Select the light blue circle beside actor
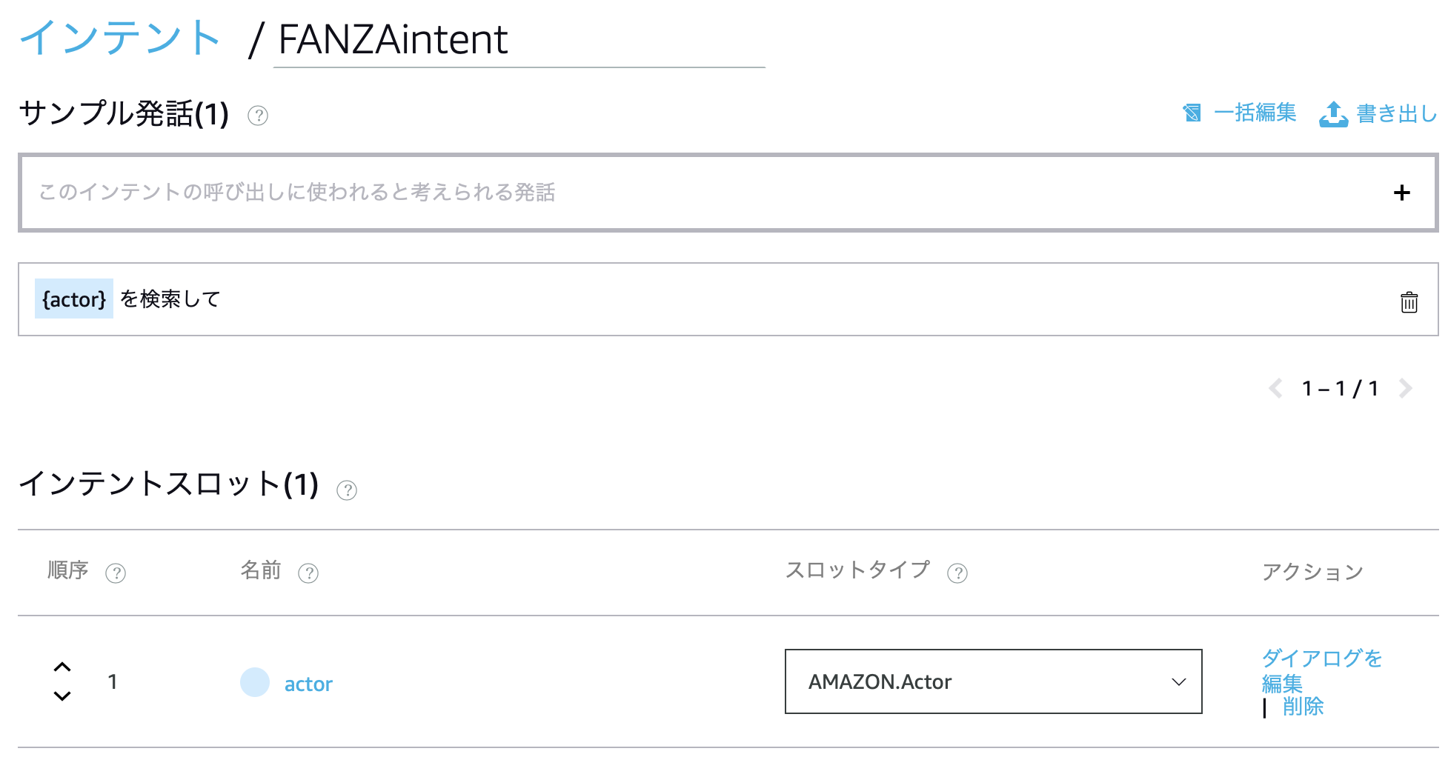 click(x=255, y=682)
